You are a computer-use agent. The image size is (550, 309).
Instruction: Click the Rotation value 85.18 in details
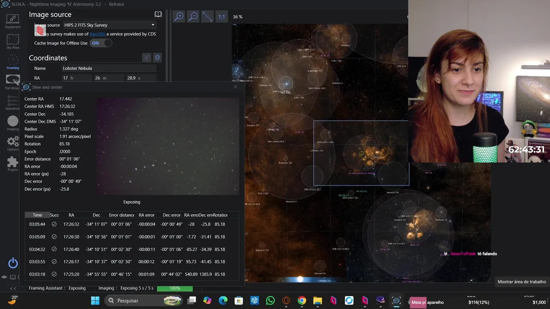click(64, 144)
